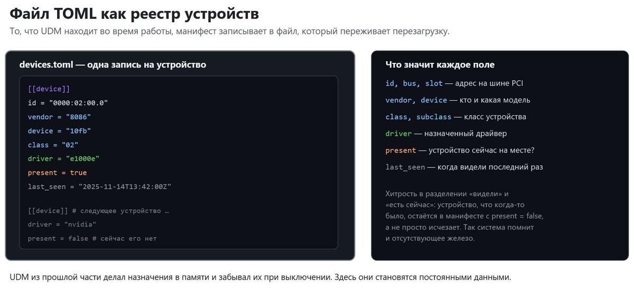This screenshot has width=634, height=295.
Task: Click the first purple "[[device]]" line
Action: tap(49, 89)
